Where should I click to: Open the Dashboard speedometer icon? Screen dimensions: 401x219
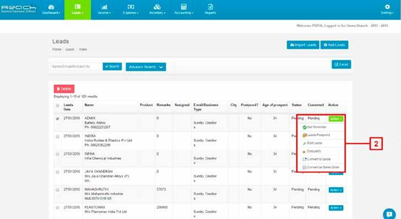[x=51, y=7]
